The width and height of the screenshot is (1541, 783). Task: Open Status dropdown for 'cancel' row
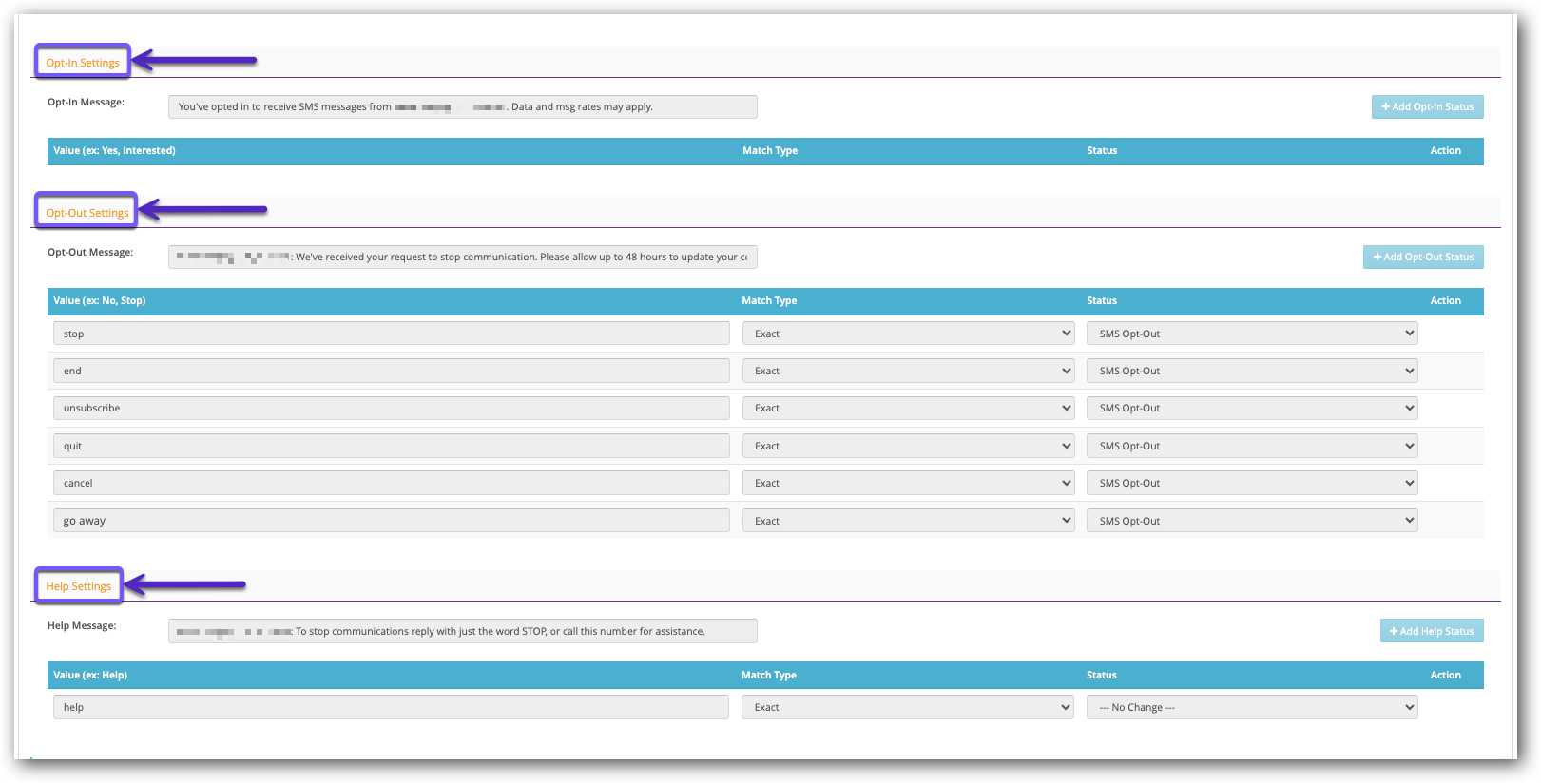click(x=1252, y=483)
